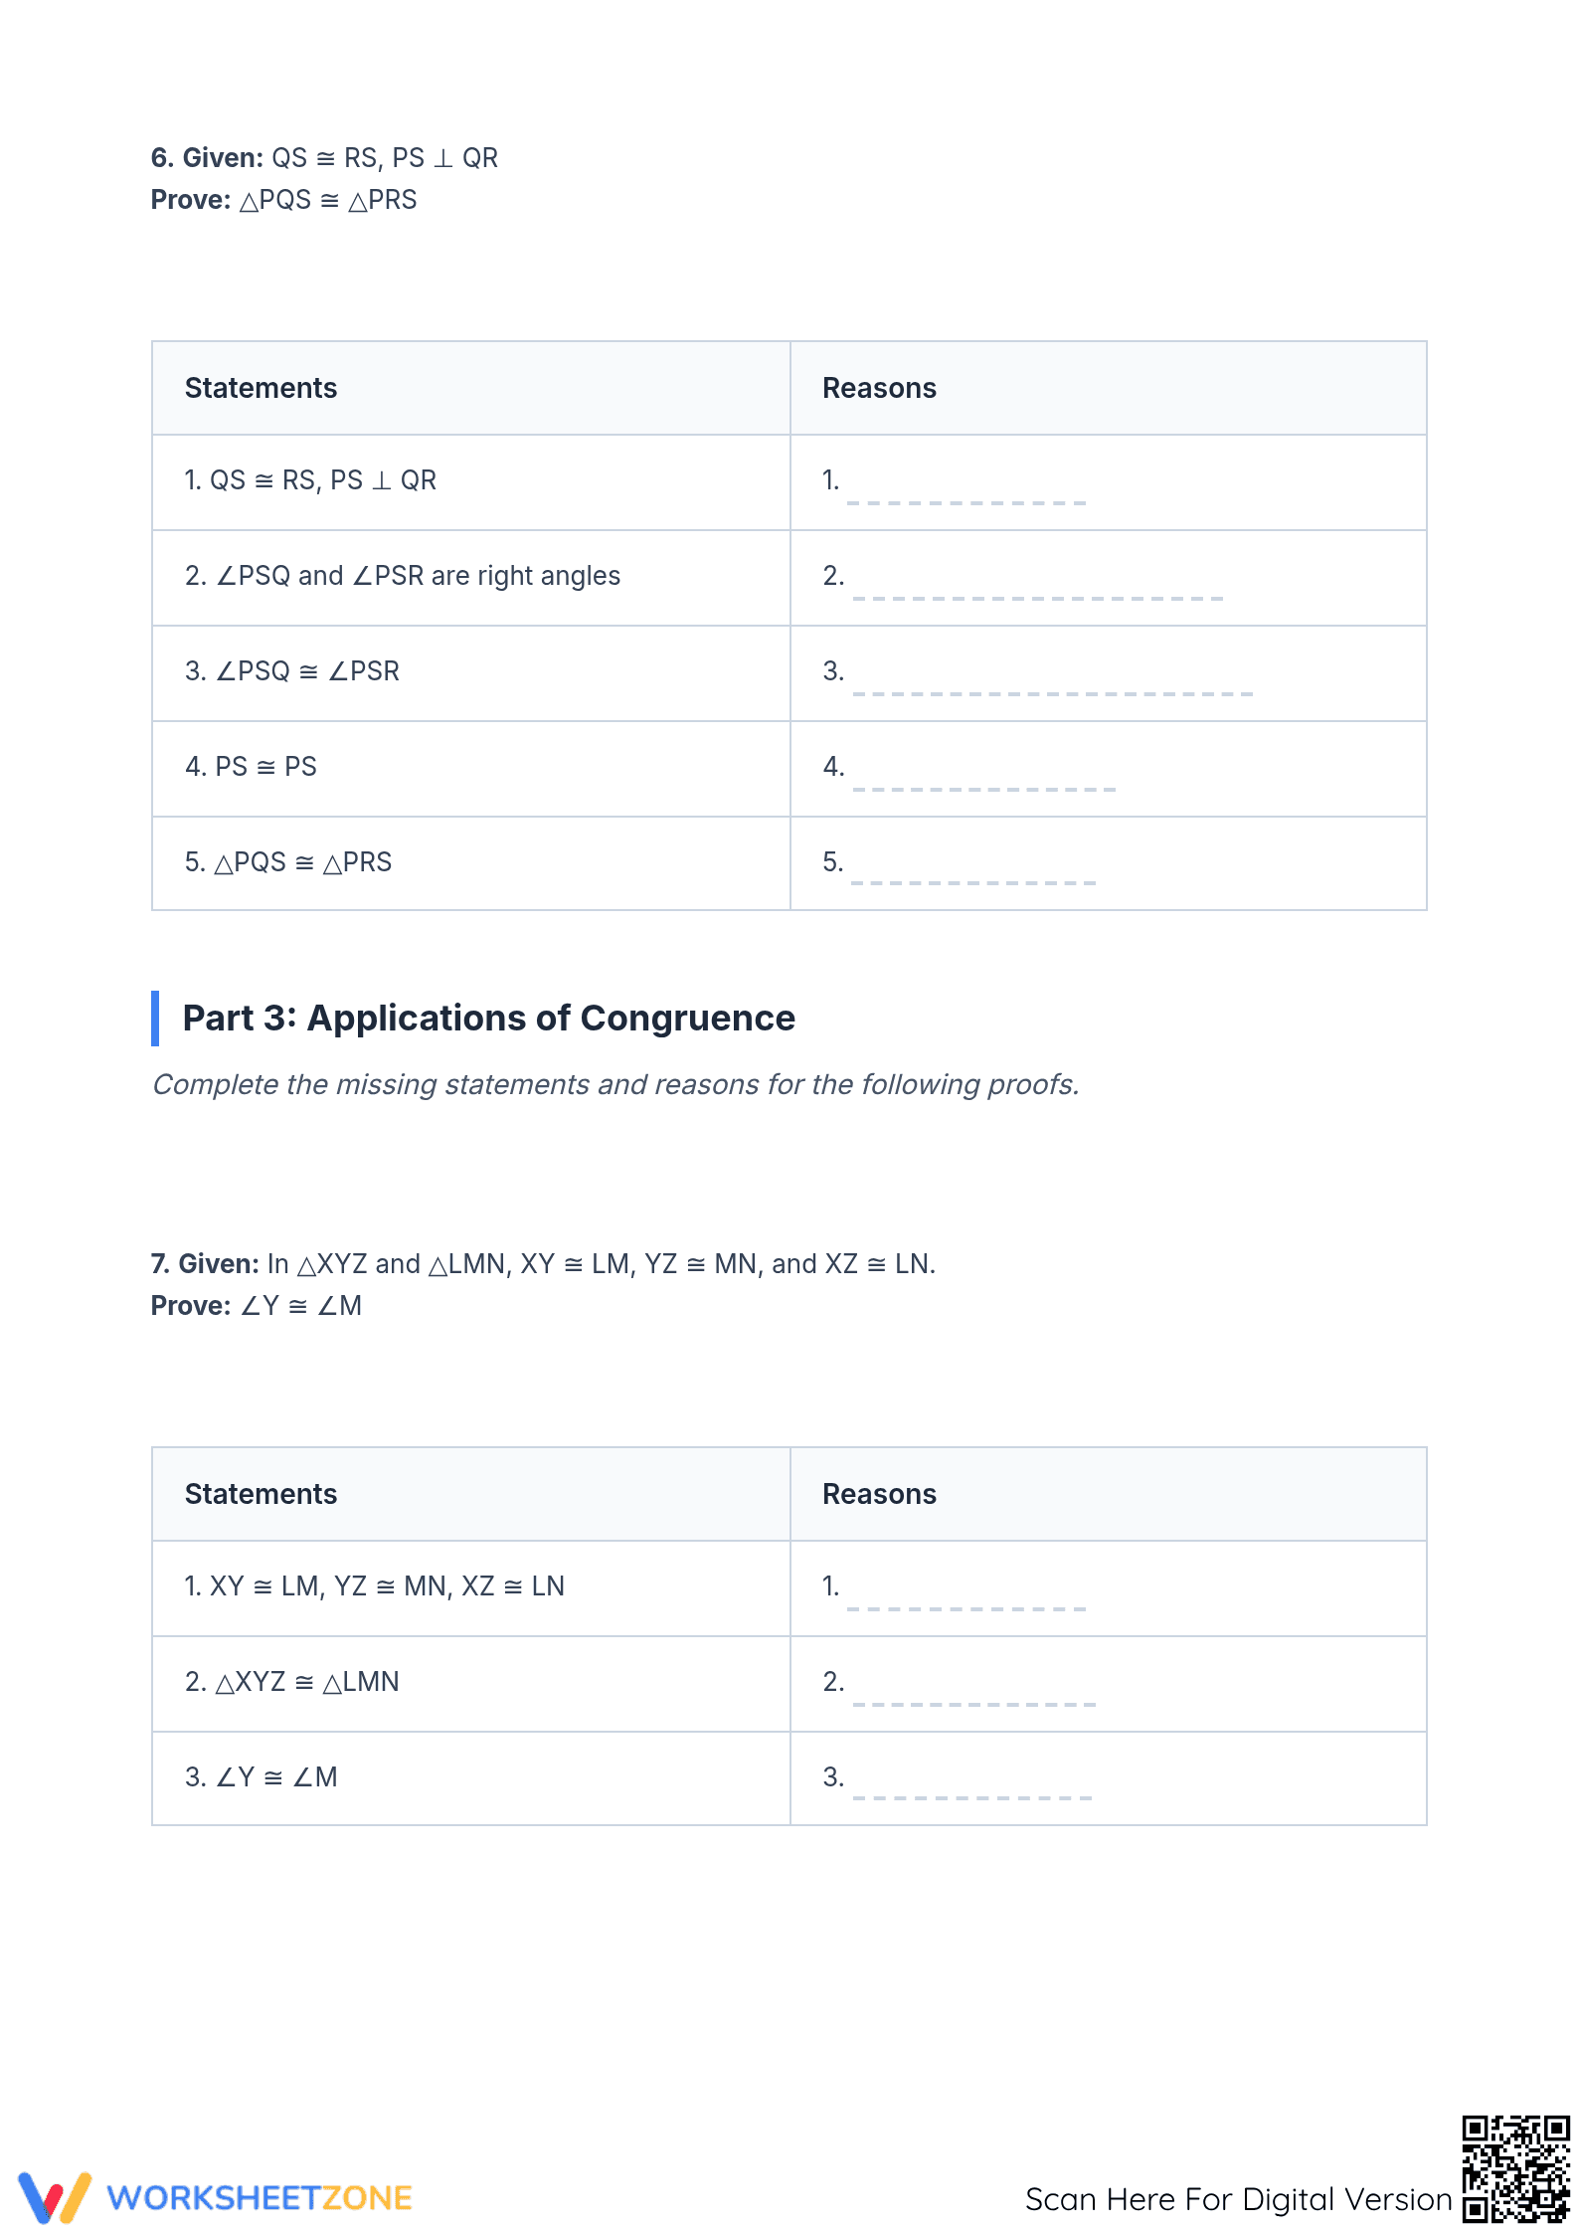Click reason blank 4 for PS ≅ PS
This screenshot has width=1579, height=2232.
click(983, 781)
